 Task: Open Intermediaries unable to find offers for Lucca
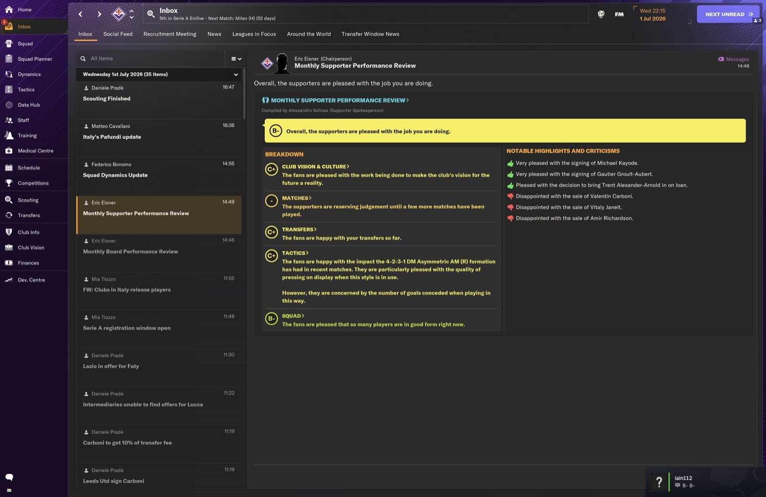coord(159,406)
